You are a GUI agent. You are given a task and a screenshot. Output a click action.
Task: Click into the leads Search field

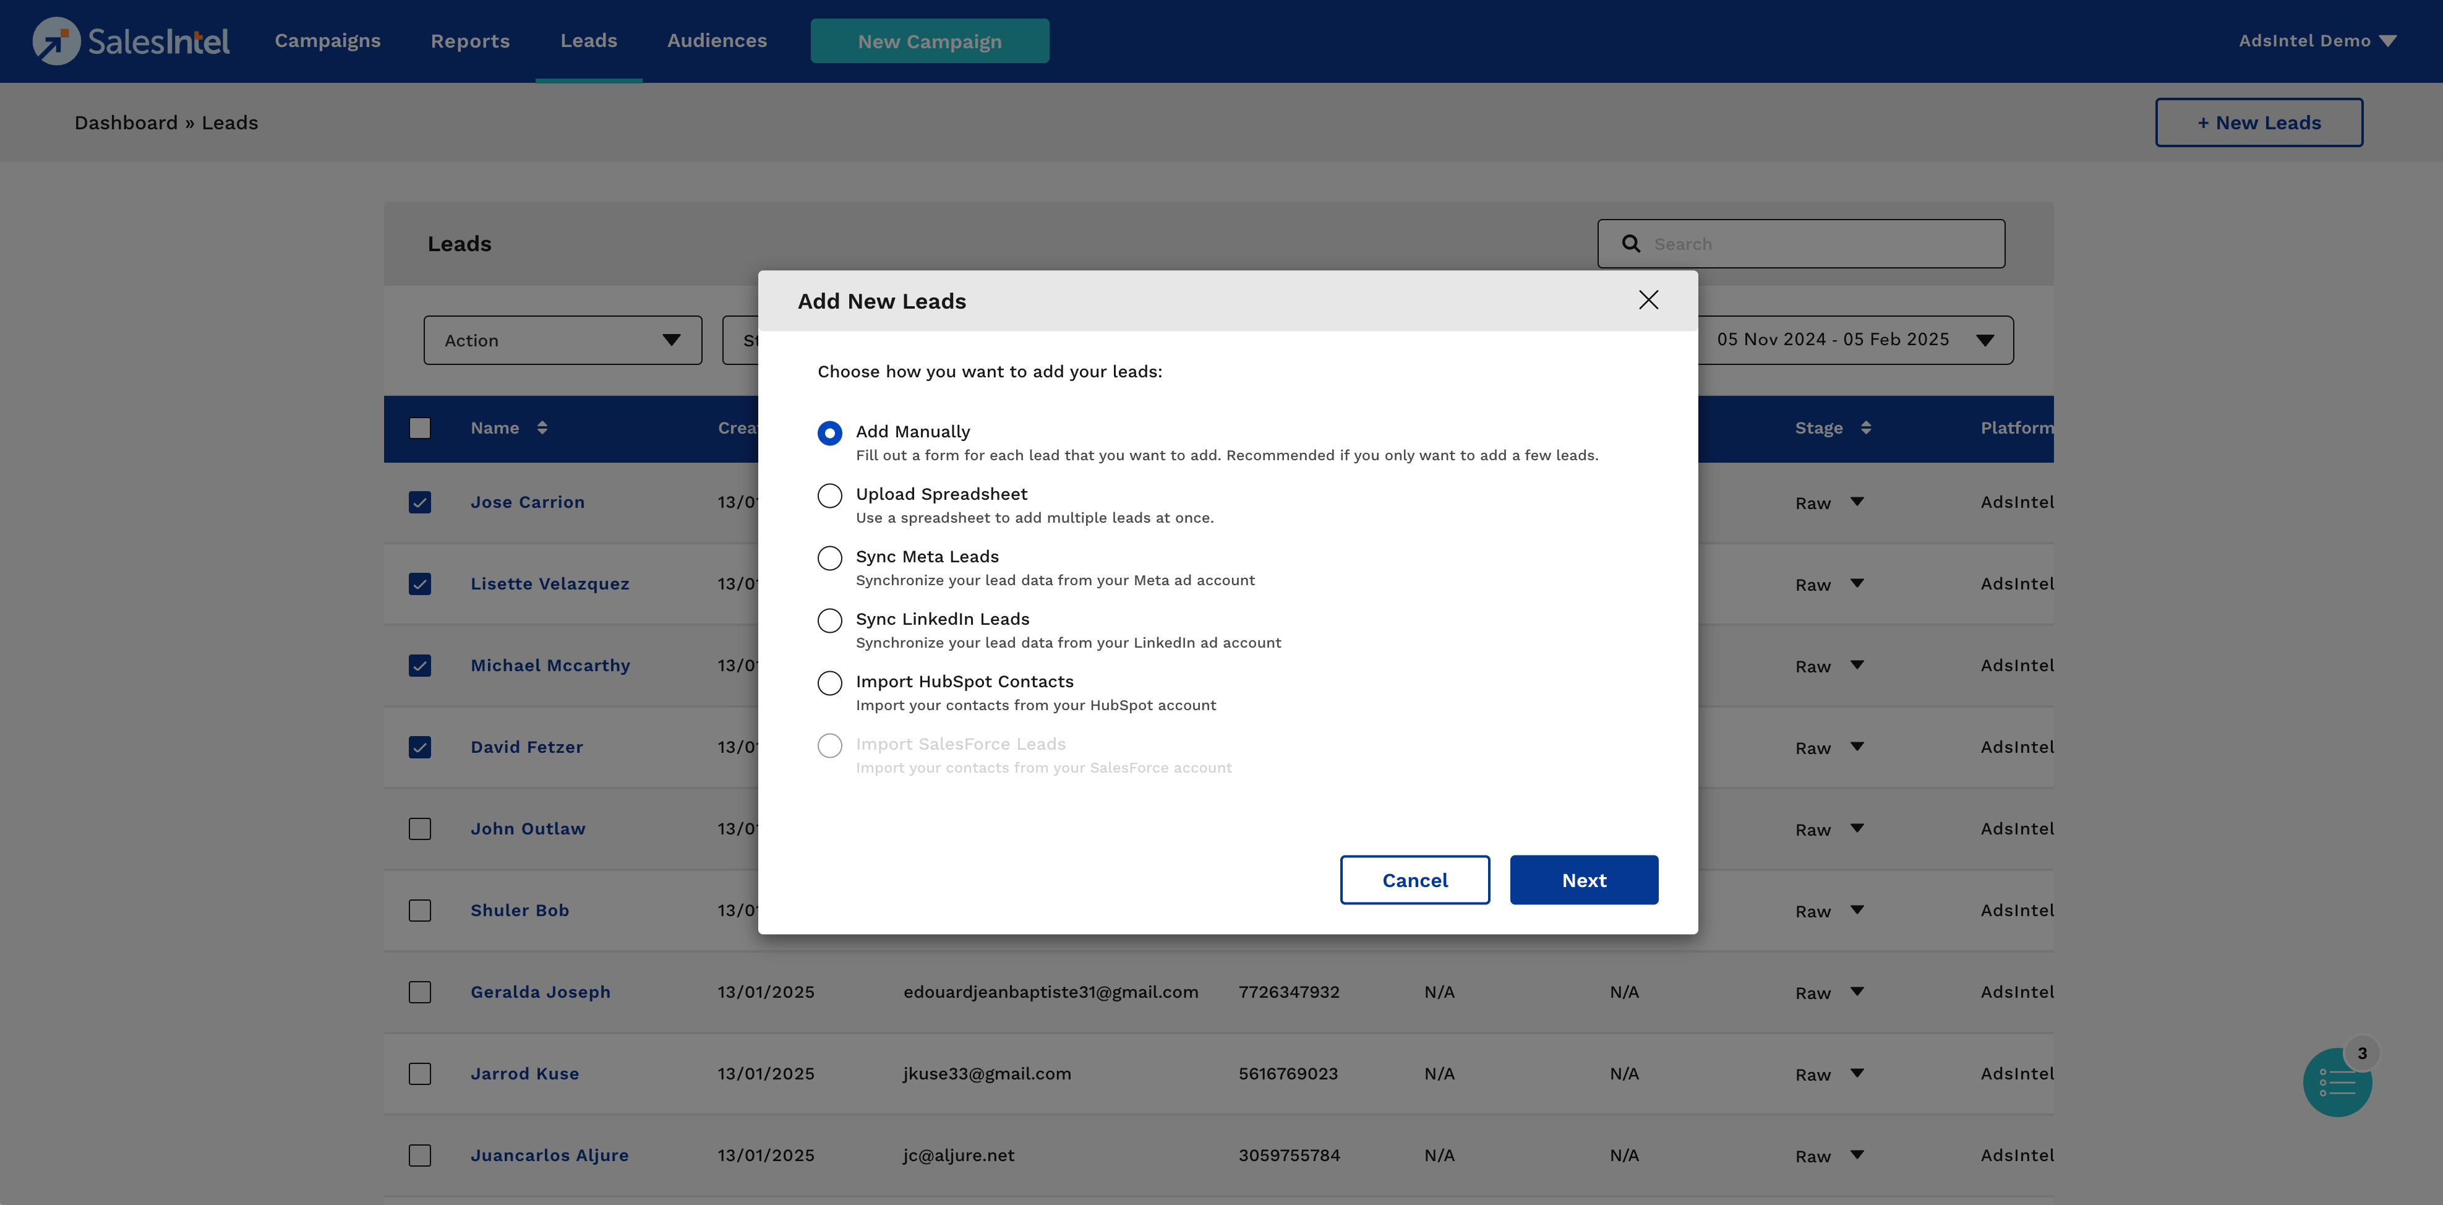(x=1821, y=244)
